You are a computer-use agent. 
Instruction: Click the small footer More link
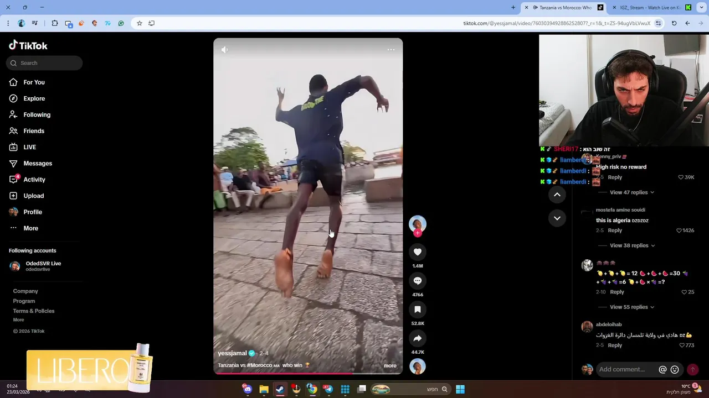click(x=18, y=320)
